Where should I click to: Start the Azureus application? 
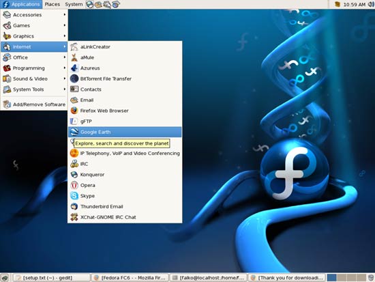tap(125, 68)
